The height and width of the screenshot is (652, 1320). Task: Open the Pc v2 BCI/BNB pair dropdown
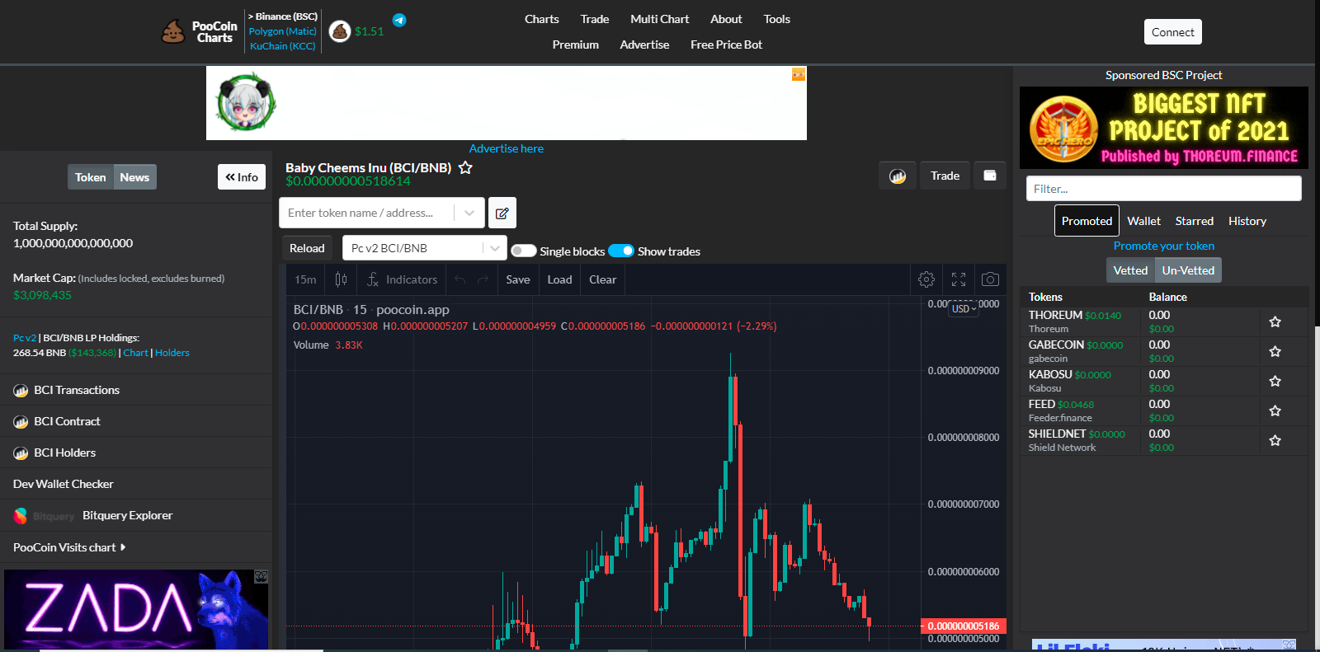coord(424,248)
